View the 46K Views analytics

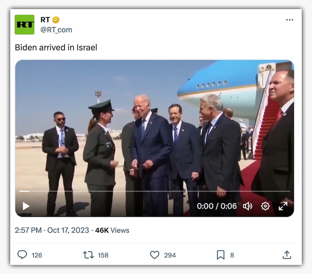pyautogui.click(x=112, y=230)
